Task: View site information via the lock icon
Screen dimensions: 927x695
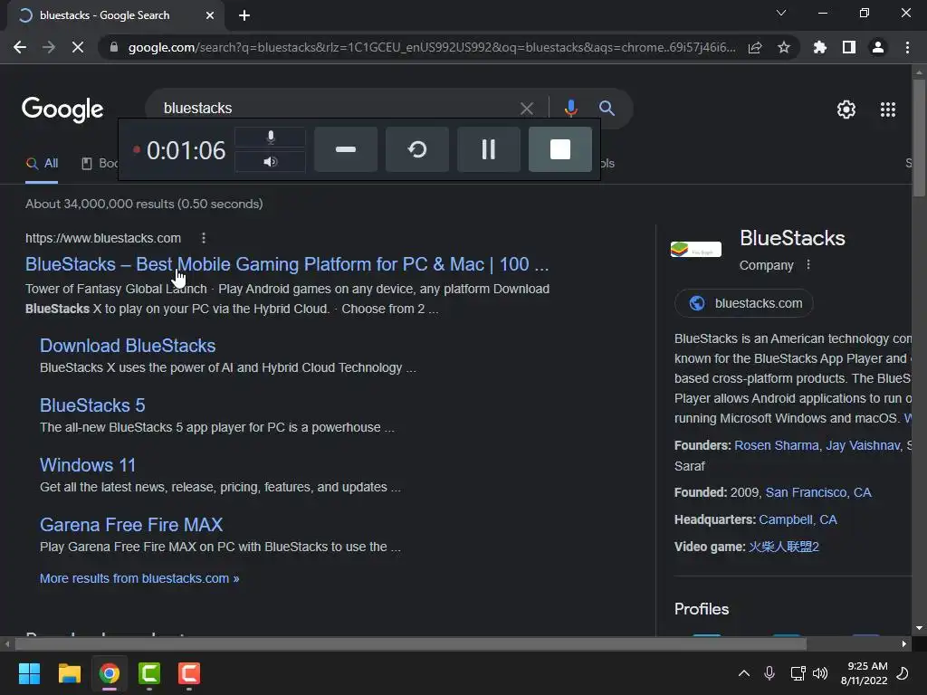Action: pyautogui.click(x=113, y=47)
